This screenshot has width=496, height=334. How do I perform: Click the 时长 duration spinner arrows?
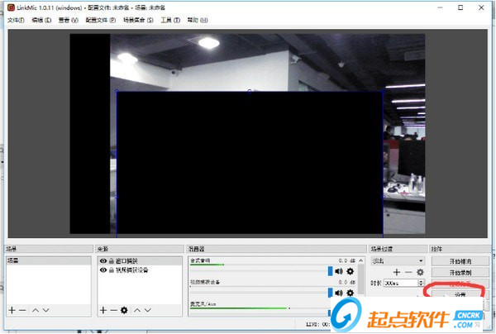(421, 283)
